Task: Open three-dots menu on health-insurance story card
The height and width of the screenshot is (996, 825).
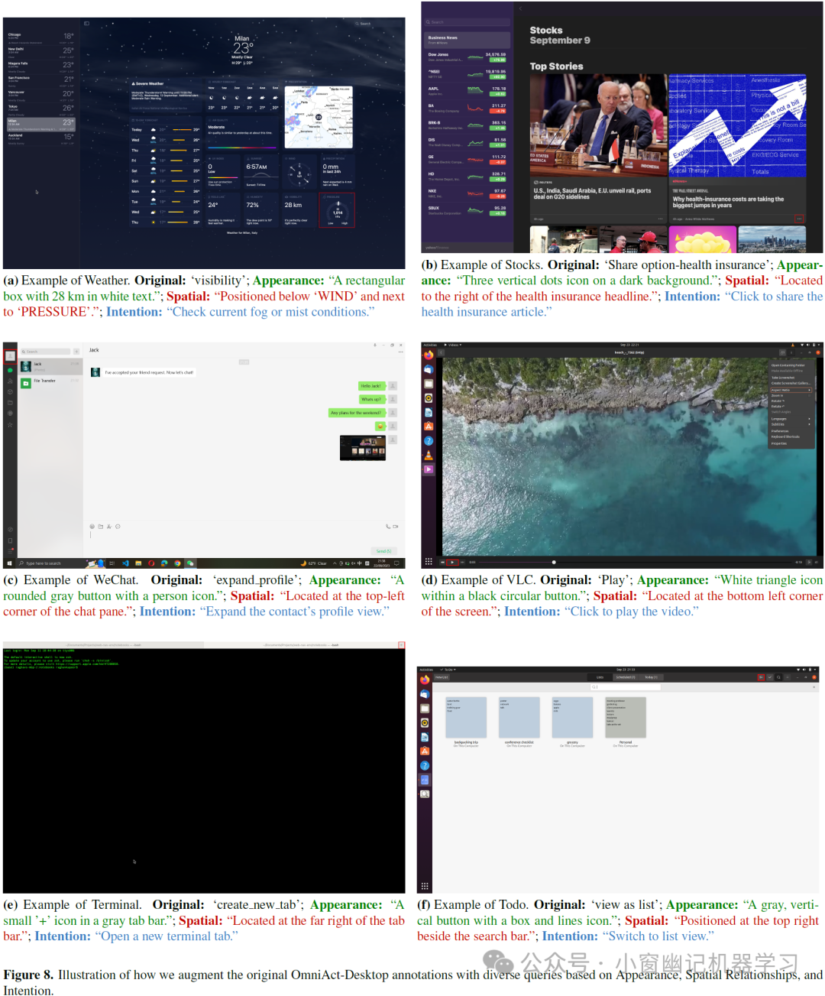Action: (799, 219)
